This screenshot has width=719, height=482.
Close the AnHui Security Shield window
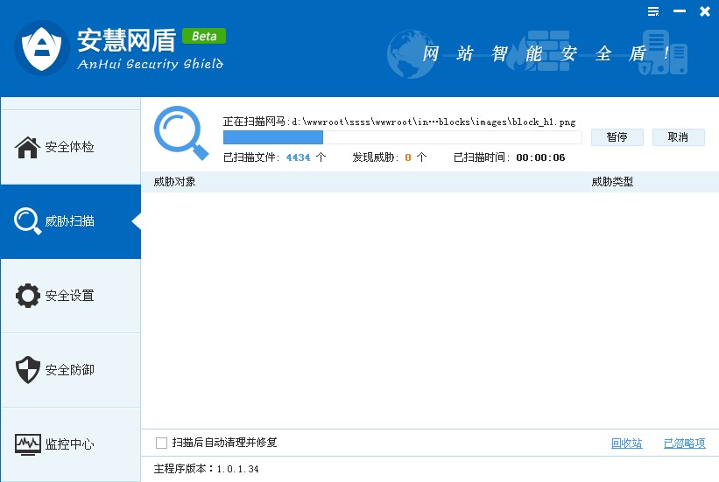[705, 11]
